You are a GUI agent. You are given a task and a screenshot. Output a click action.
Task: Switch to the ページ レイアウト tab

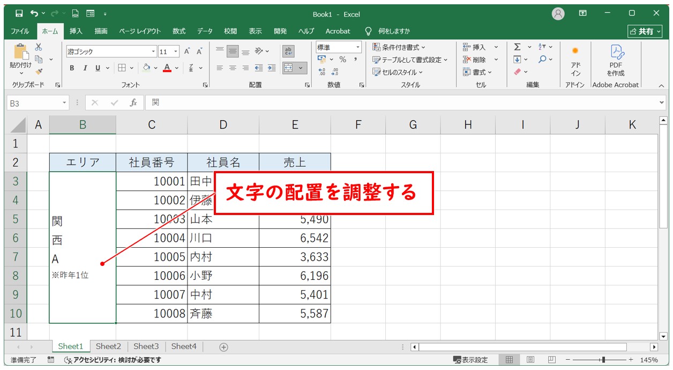tap(140, 31)
